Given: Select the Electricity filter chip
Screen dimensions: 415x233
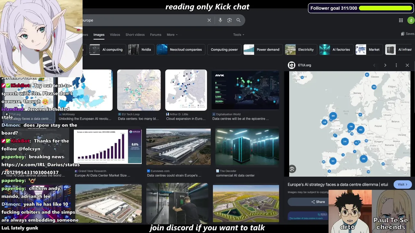Looking at the screenshot, I should [x=300, y=50].
